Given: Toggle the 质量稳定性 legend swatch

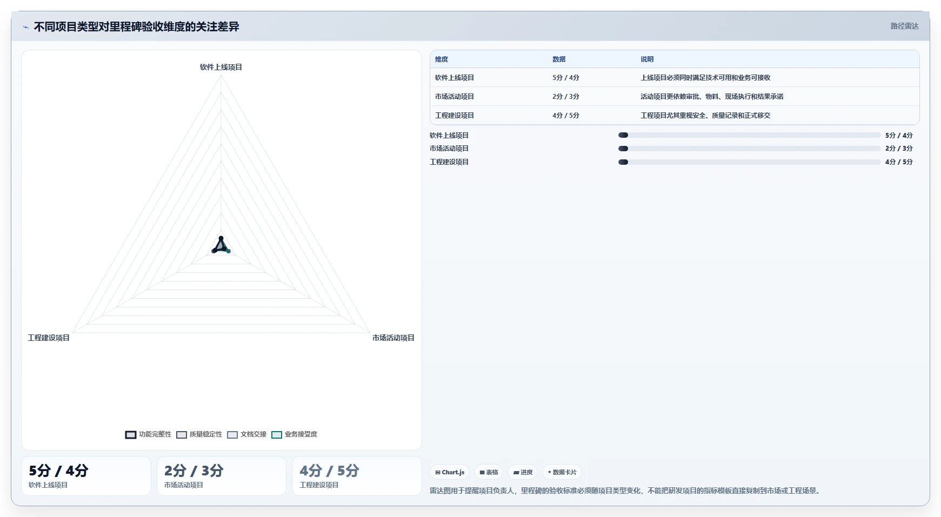Looking at the screenshot, I should tap(182, 435).
